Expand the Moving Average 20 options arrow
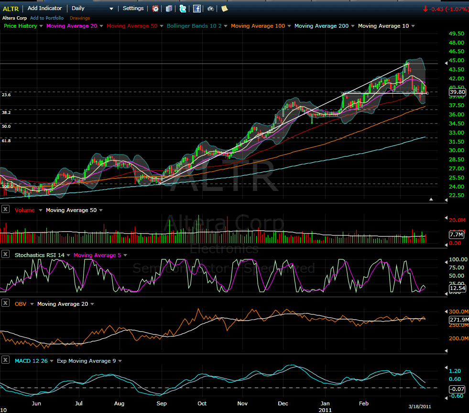 [101, 26]
